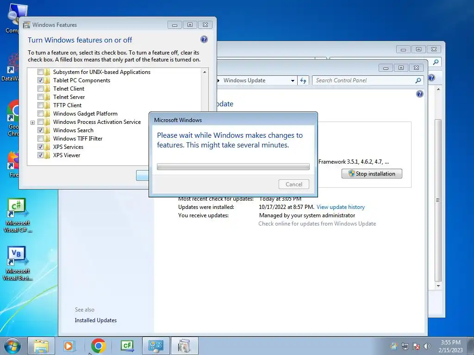Open Microsoft Visual Basic desktop shortcut
Image resolution: width=474 pixels, height=355 pixels.
[x=17, y=263]
